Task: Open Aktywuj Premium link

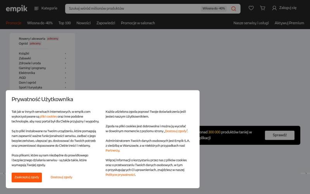Action: tap(289, 23)
